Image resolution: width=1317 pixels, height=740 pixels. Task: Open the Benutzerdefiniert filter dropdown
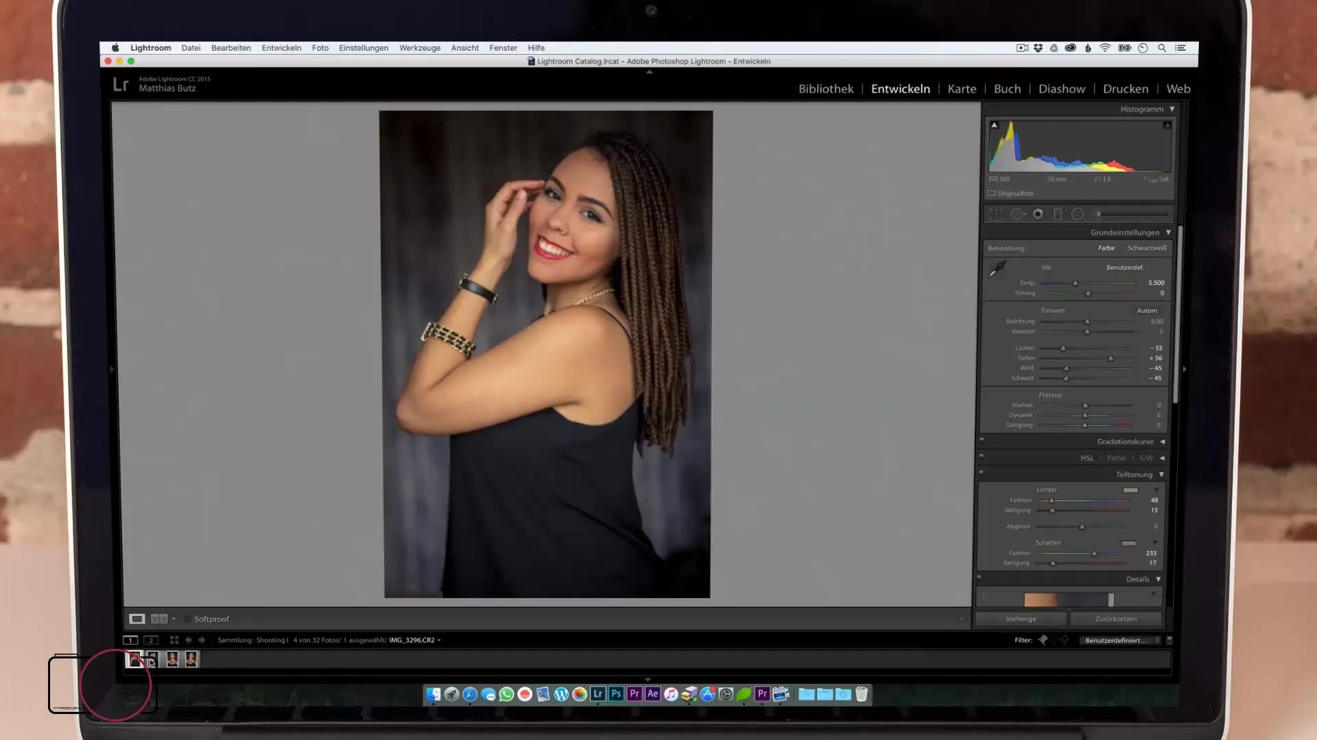tap(1118, 640)
